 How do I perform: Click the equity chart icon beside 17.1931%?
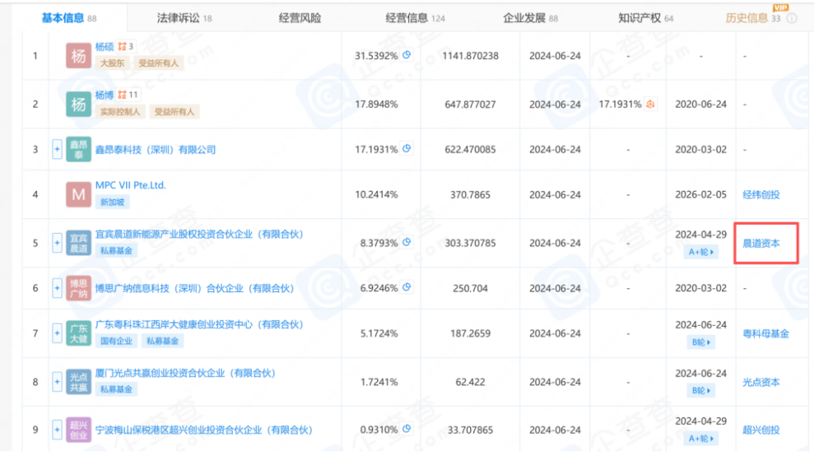tap(407, 149)
